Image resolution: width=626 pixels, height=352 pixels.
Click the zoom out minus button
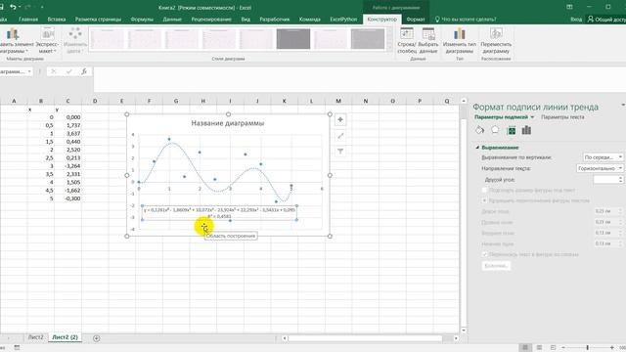point(563,348)
